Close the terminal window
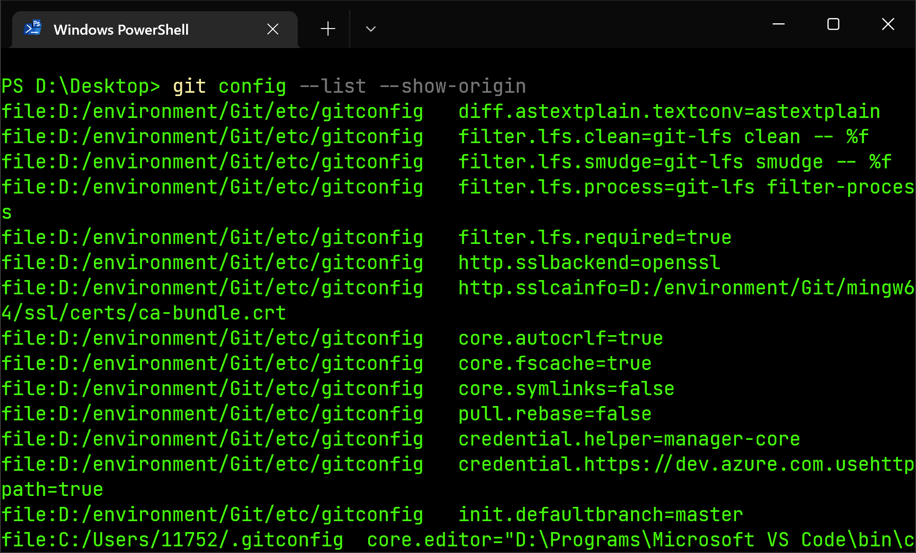The image size is (916, 553). pyautogui.click(x=888, y=24)
